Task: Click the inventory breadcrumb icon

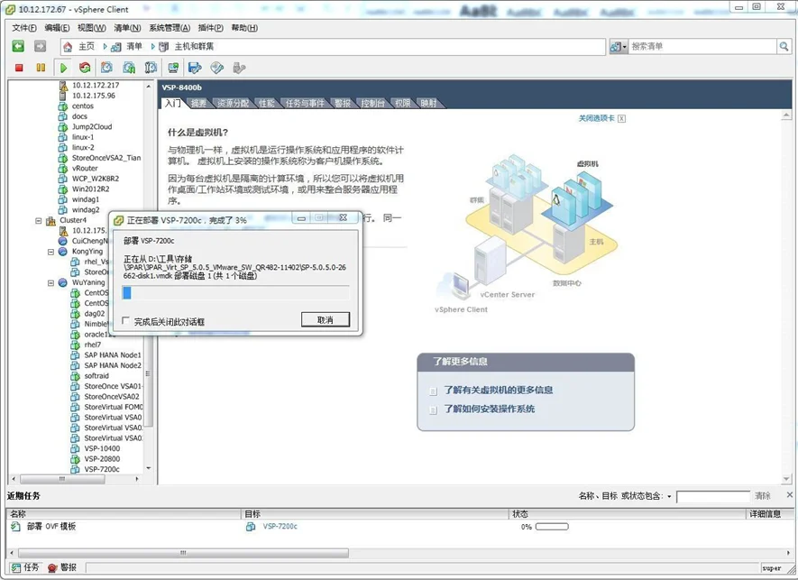Action: pyautogui.click(x=116, y=47)
